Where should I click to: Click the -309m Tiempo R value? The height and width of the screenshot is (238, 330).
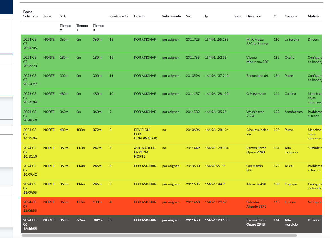click(98, 220)
